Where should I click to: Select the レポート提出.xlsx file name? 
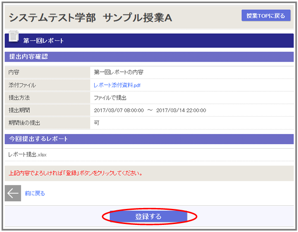coord(28,155)
